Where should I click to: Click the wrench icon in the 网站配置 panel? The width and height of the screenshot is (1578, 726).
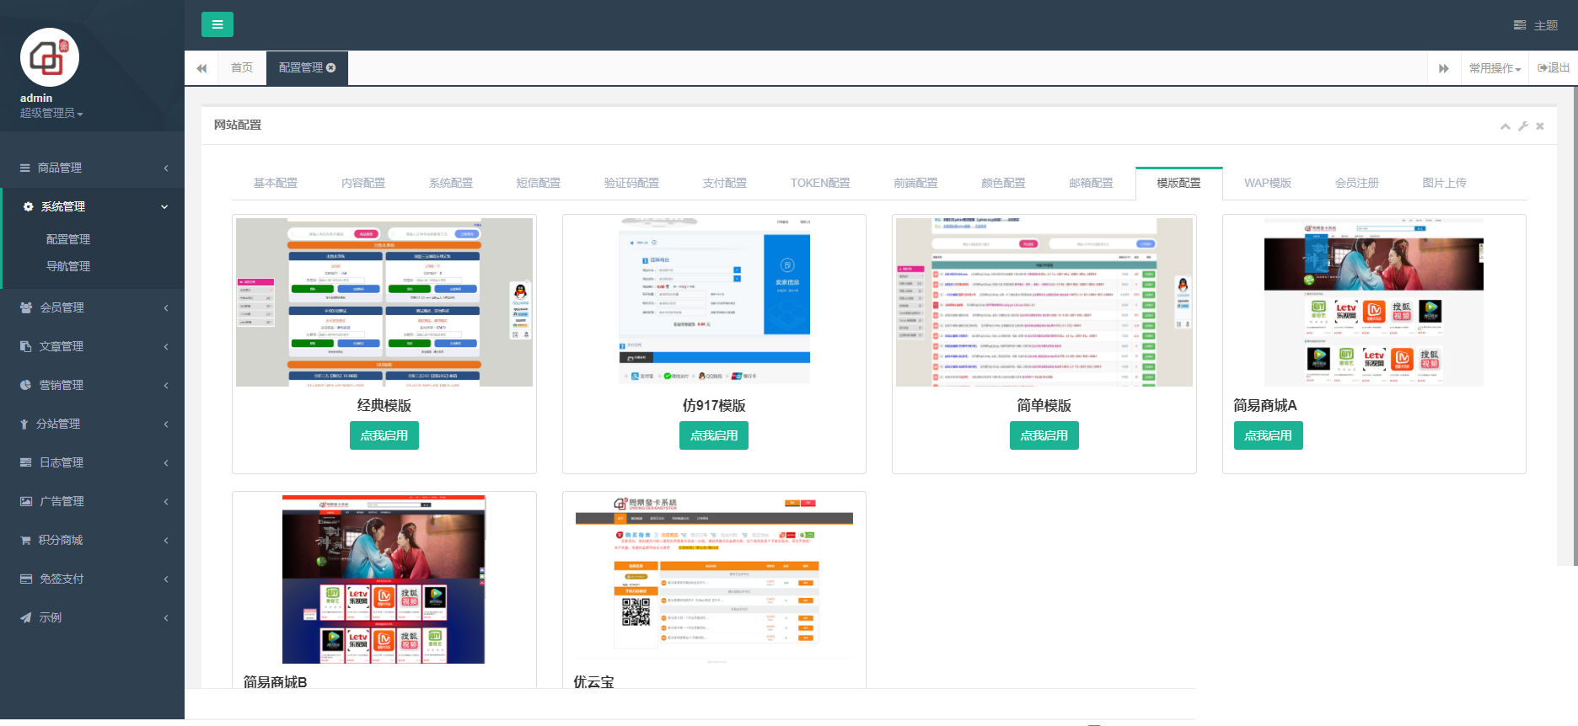pos(1523,125)
